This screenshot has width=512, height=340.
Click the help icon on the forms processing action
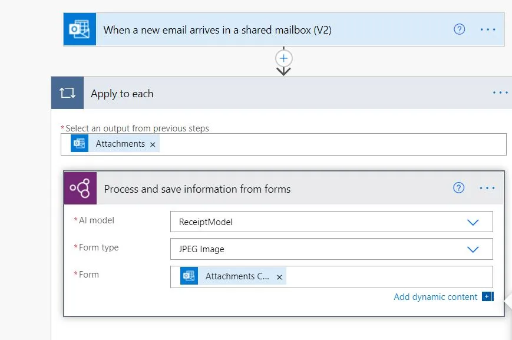[x=459, y=187]
